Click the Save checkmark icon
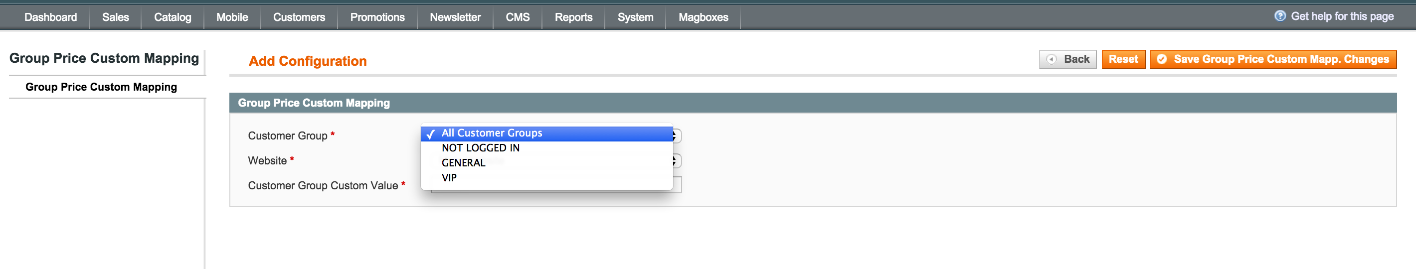Image resolution: width=1416 pixels, height=269 pixels. 1162,59
